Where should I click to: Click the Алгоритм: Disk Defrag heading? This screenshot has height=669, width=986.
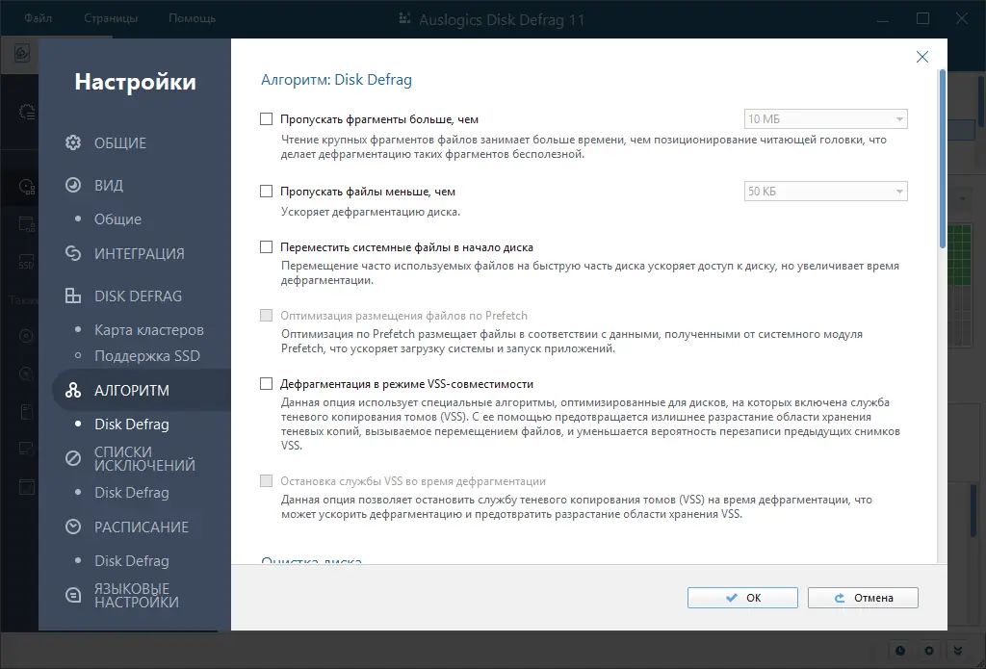point(336,80)
